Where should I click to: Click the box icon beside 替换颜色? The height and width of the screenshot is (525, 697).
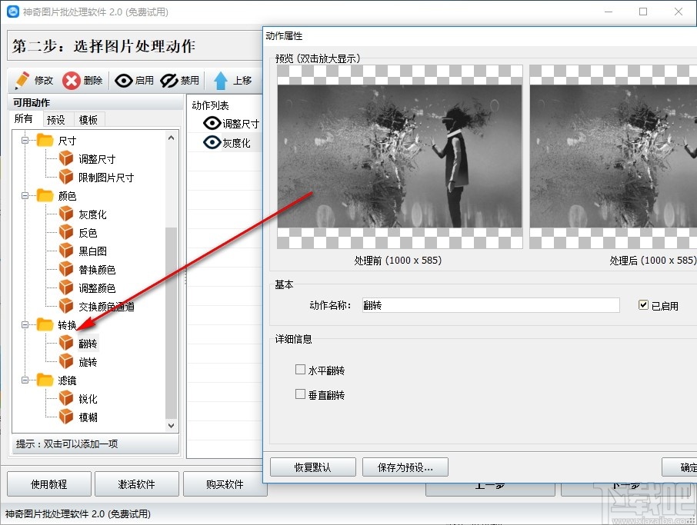[66, 269]
